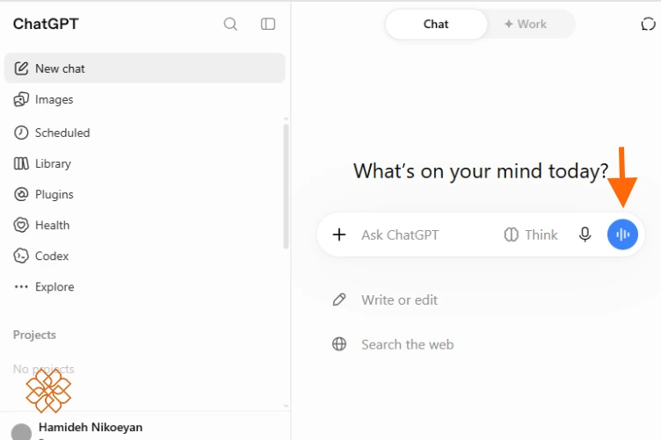Click the Library books icon

21,163
